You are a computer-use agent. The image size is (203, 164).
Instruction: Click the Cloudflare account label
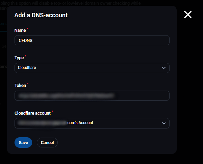(x=32, y=113)
